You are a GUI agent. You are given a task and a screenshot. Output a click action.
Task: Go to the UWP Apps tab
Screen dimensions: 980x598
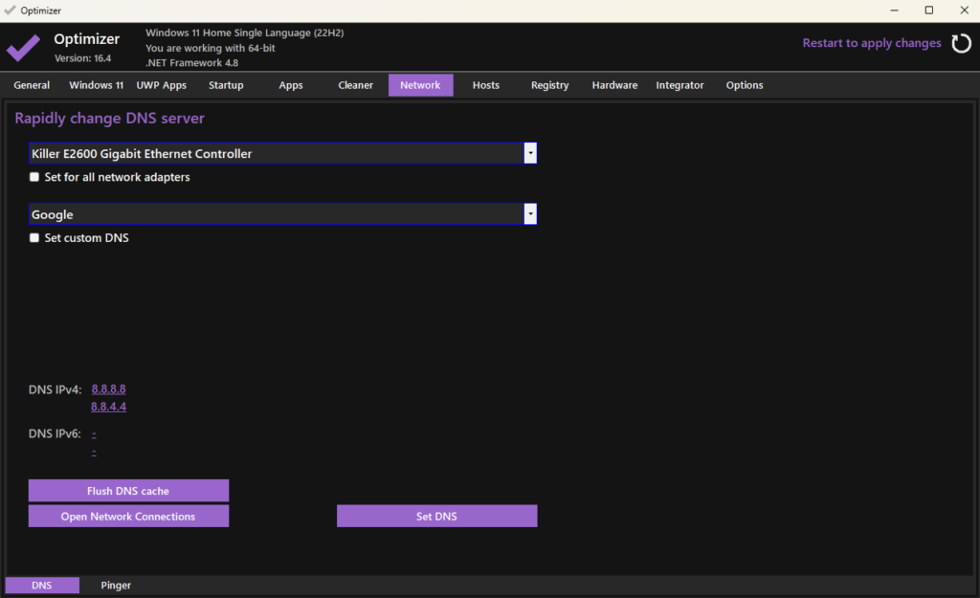pos(161,85)
